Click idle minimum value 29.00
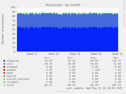The image size is (126, 94). [71, 64]
